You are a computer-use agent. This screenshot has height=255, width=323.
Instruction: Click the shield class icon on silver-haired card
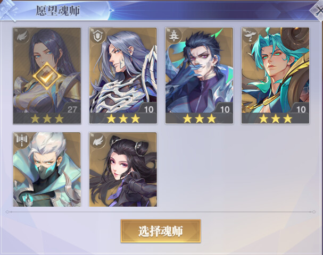tap(98, 37)
